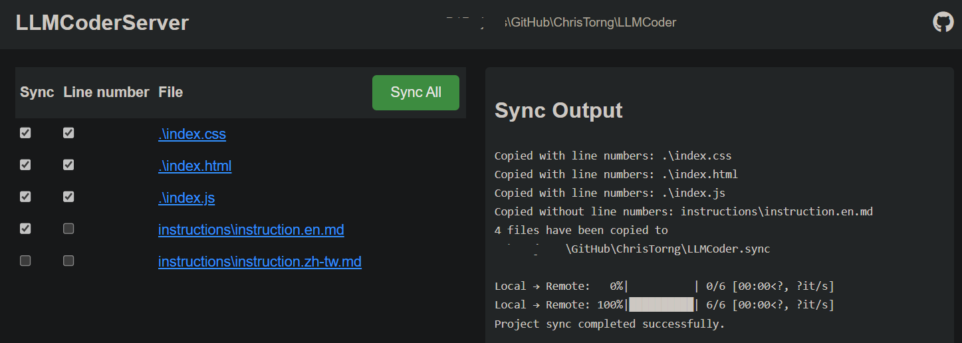Click the 0% Local → Remote progress line
Screen dimensions: 962x343
click(x=664, y=286)
